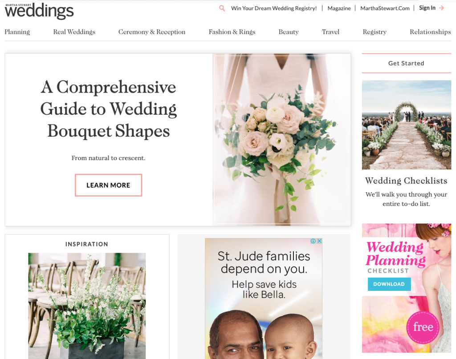Open the Planning menu
The height and width of the screenshot is (359, 456).
click(17, 32)
